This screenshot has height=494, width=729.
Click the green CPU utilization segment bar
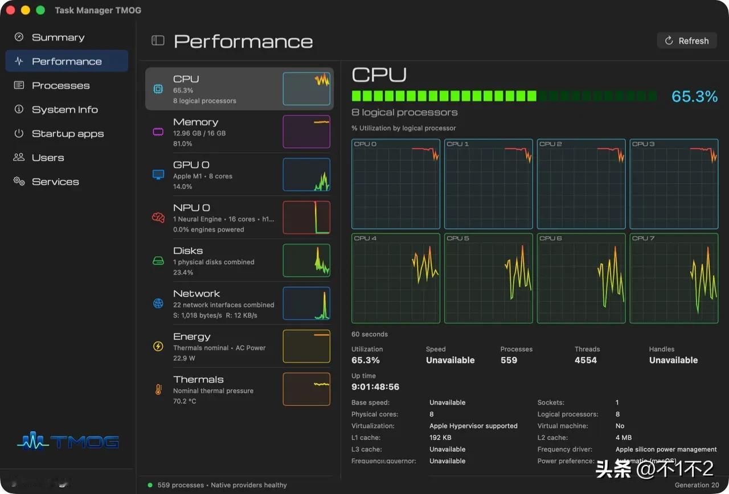tap(504, 96)
